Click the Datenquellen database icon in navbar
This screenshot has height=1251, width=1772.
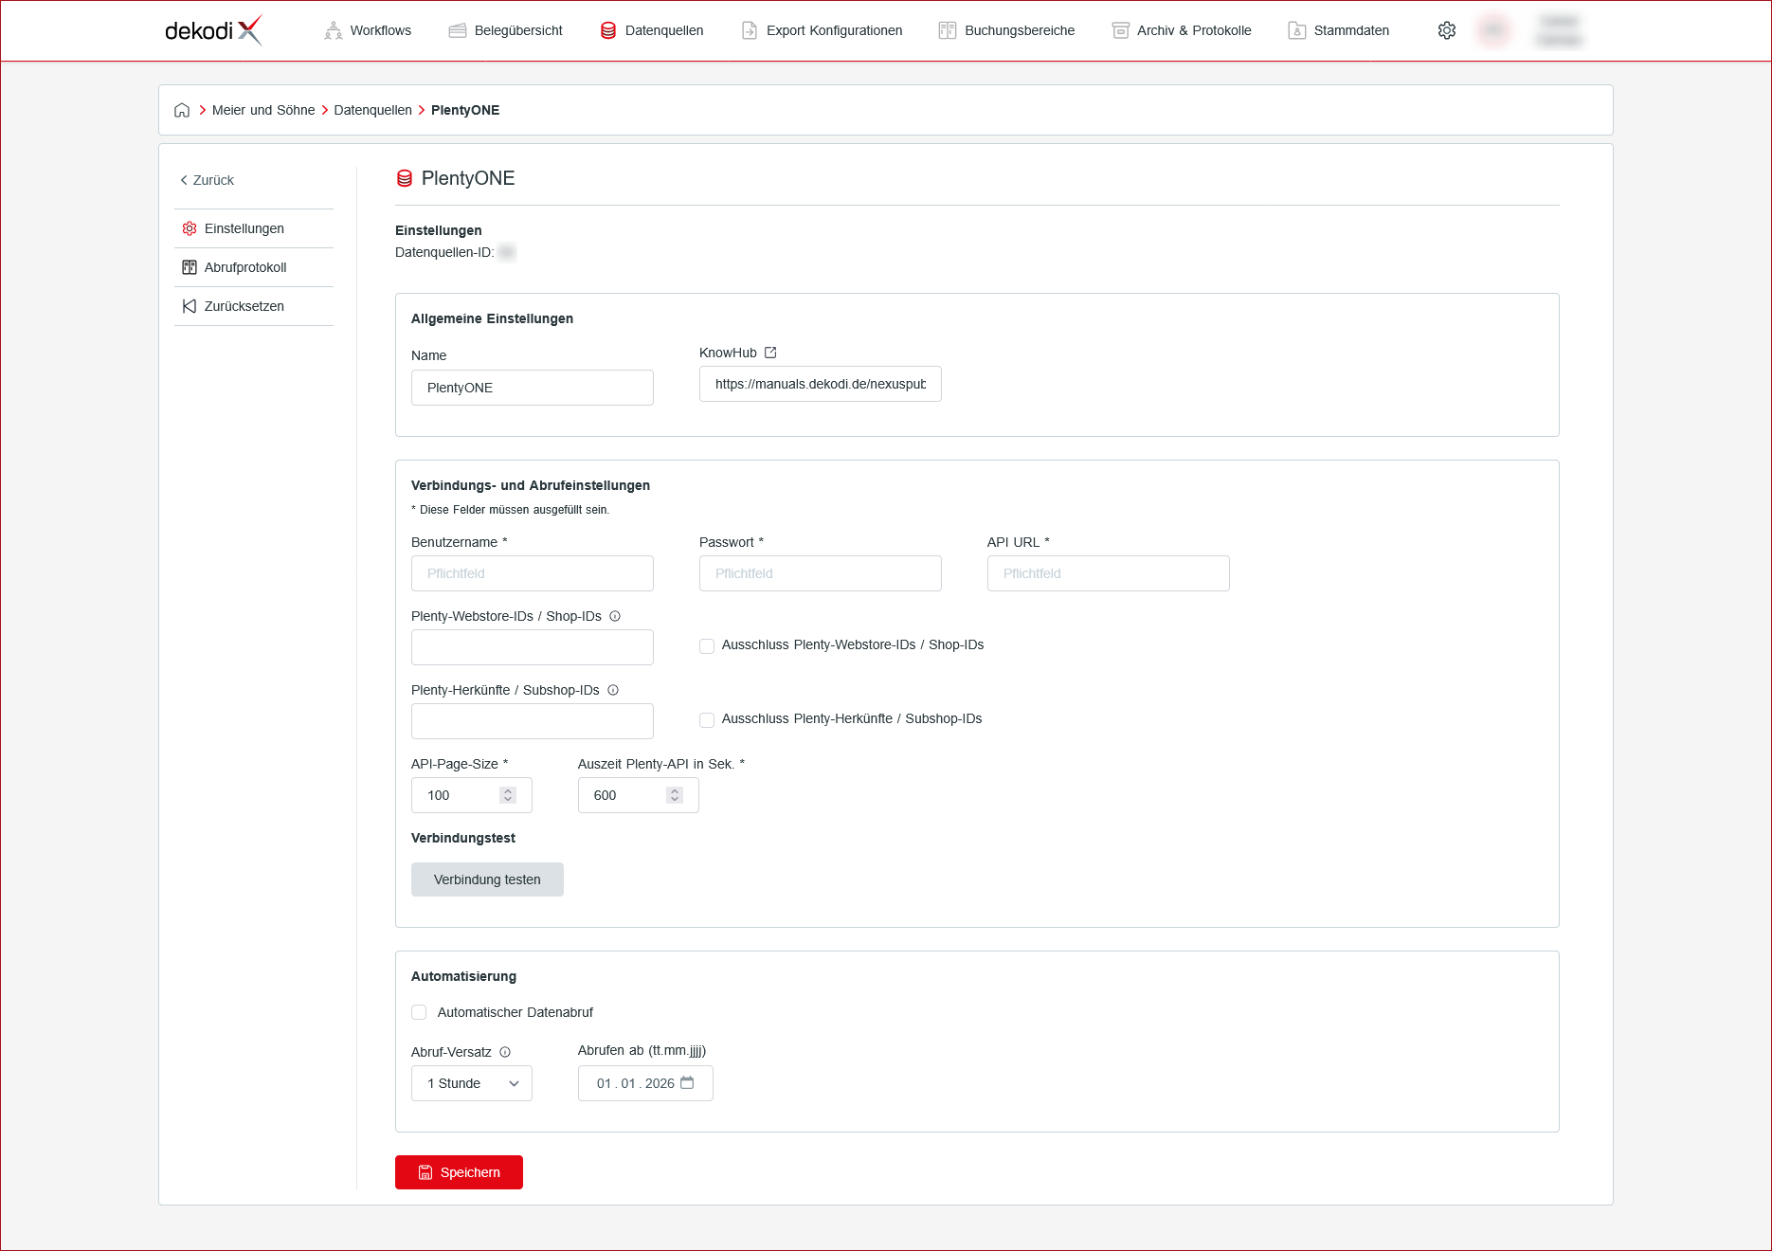click(608, 30)
